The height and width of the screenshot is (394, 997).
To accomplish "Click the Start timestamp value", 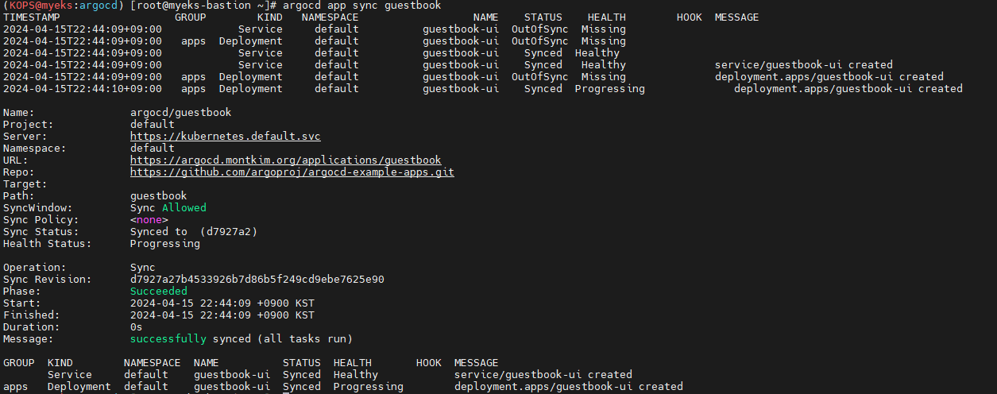I will coord(222,303).
